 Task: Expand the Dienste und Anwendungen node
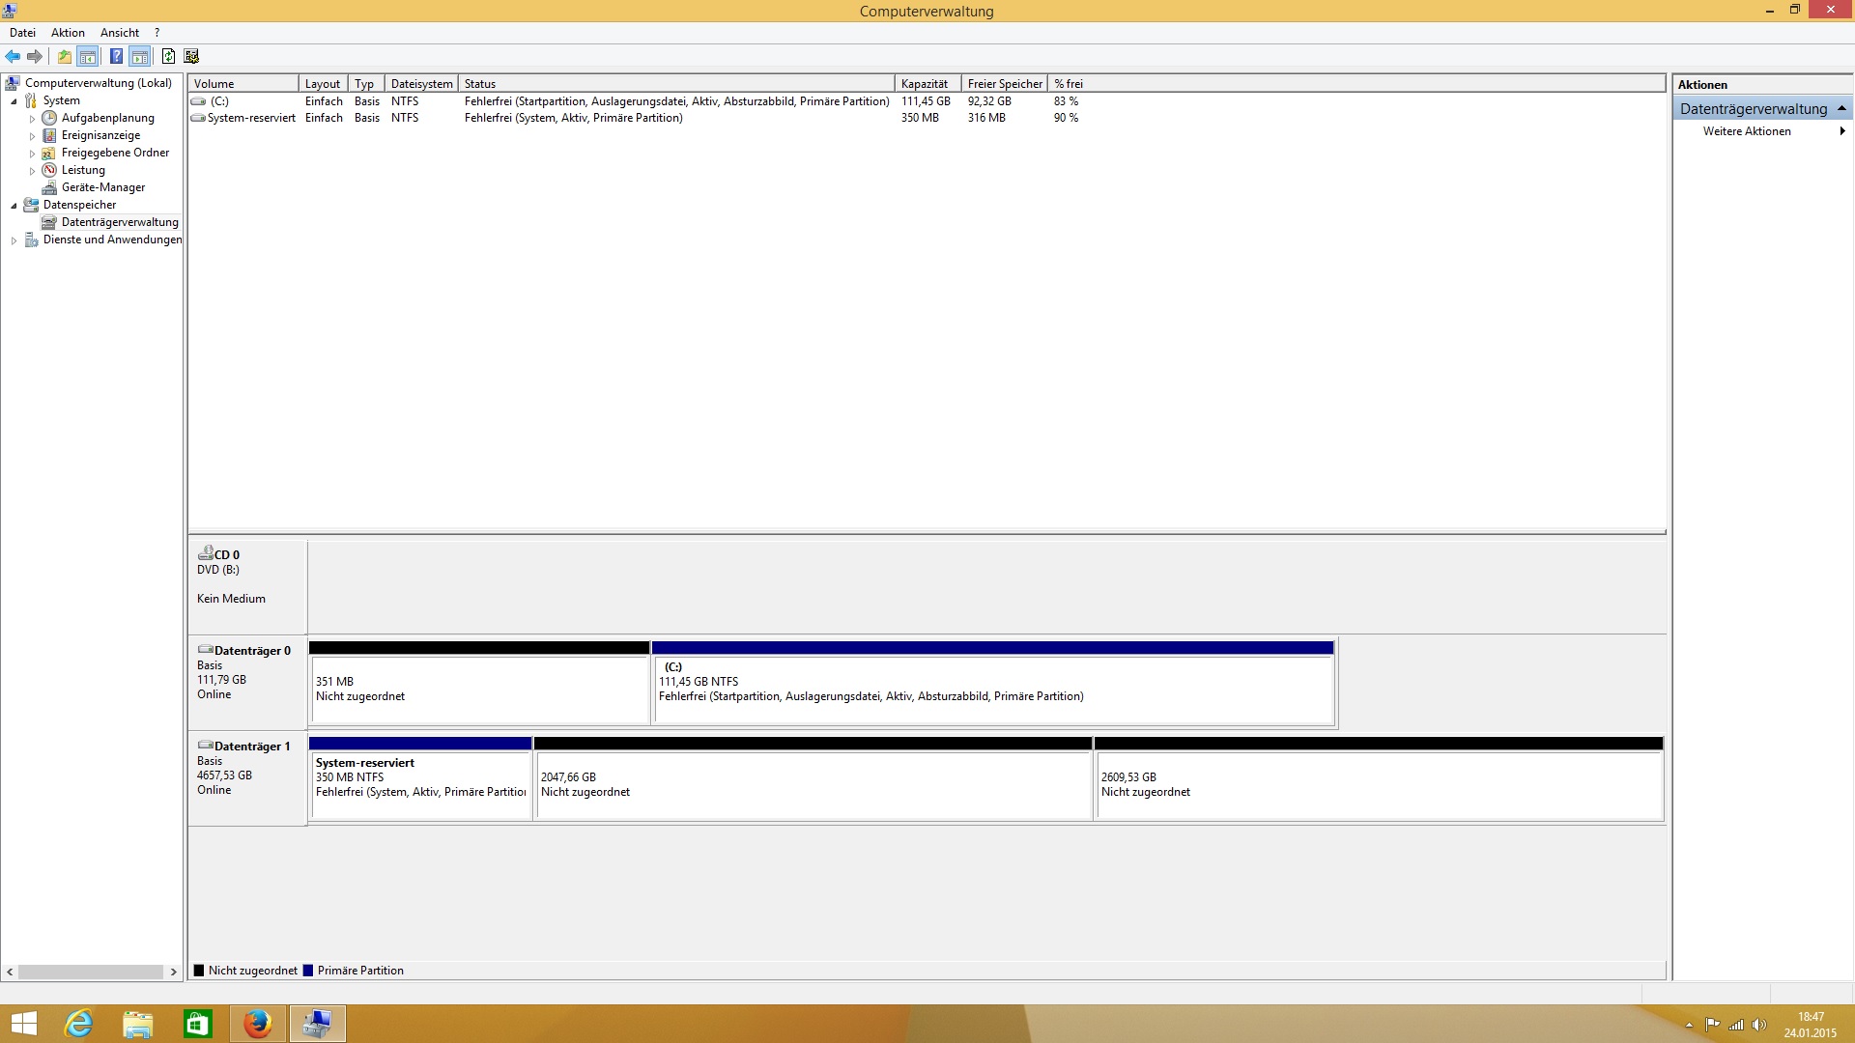coord(14,240)
